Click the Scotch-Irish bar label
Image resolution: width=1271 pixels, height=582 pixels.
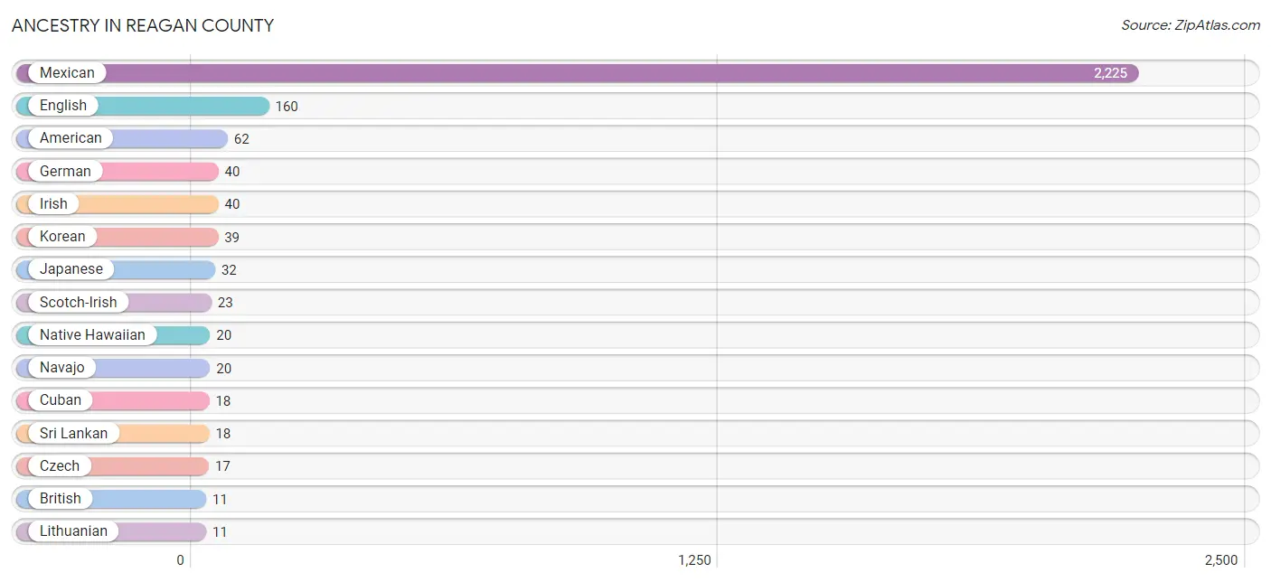coord(79,302)
